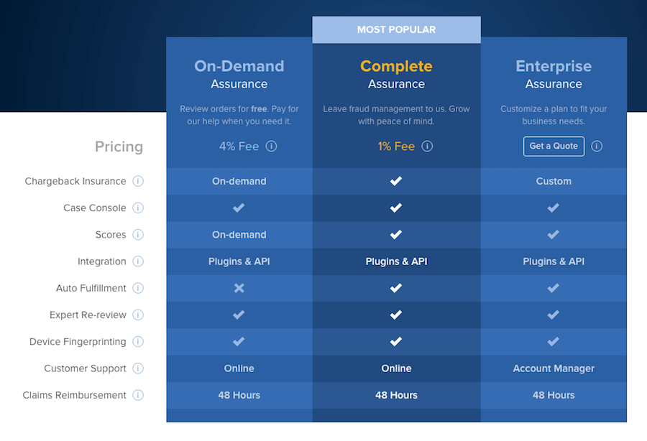Choose the Enterprise Assurance plan heading

(554, 75)
